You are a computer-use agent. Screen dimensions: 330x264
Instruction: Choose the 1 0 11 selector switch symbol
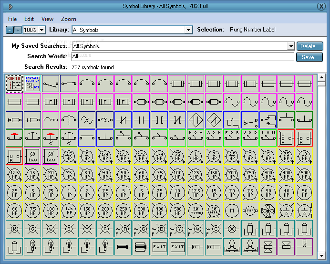point(268,138)
